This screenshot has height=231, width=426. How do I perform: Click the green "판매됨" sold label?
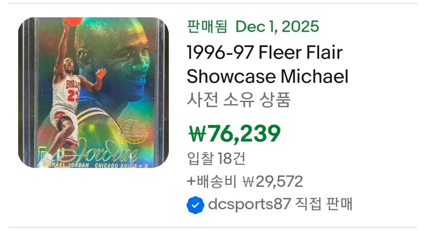pyautogui.click(x=207, y=27)
